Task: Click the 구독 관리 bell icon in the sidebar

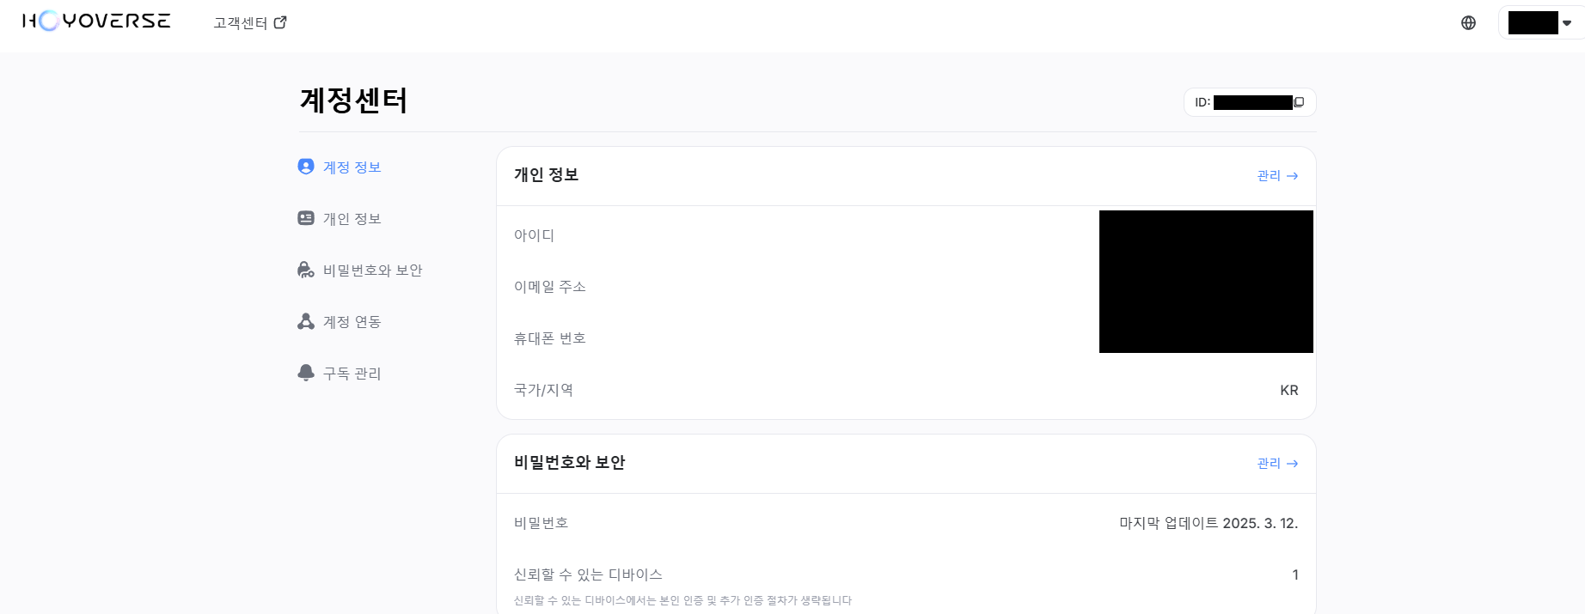Action: pos(306,373)
